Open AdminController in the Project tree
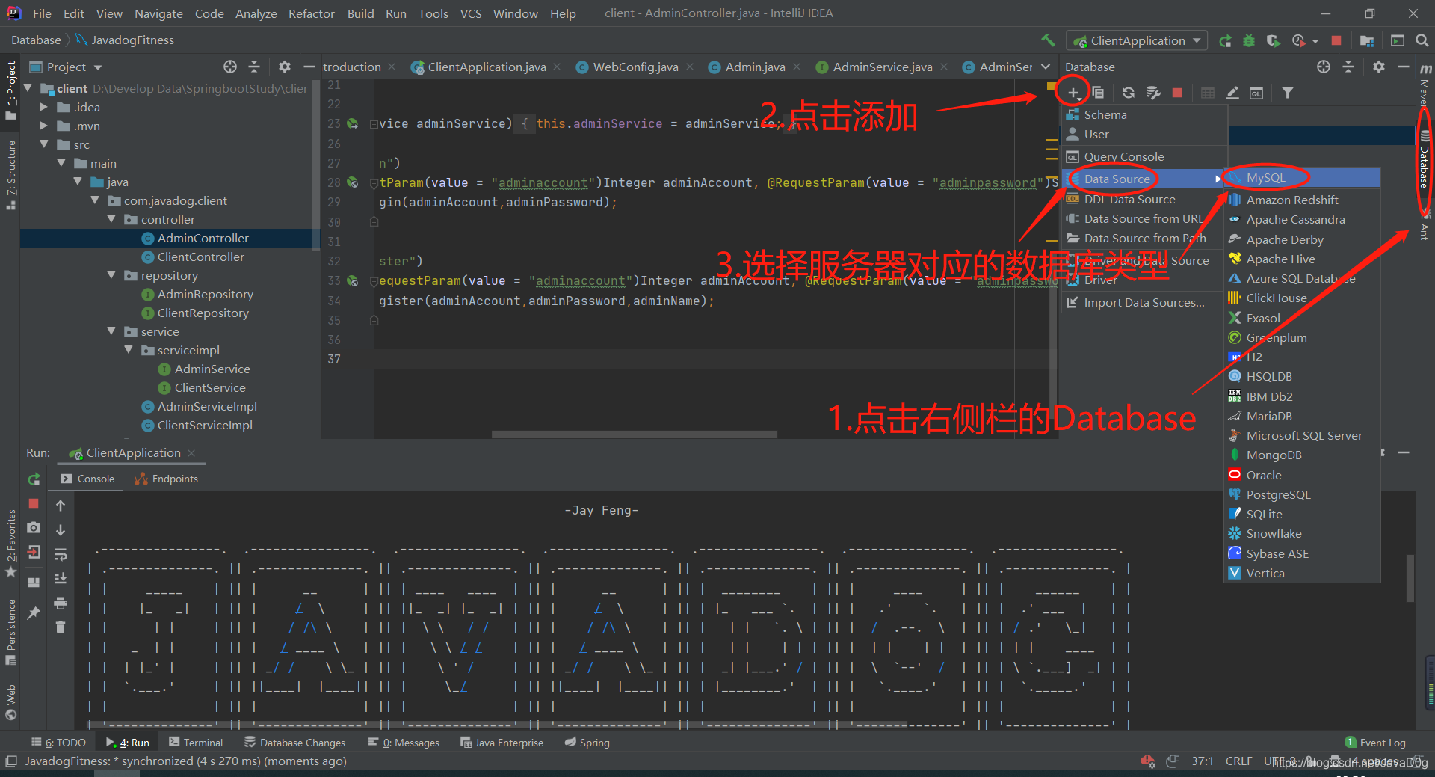 click(203, 238)
